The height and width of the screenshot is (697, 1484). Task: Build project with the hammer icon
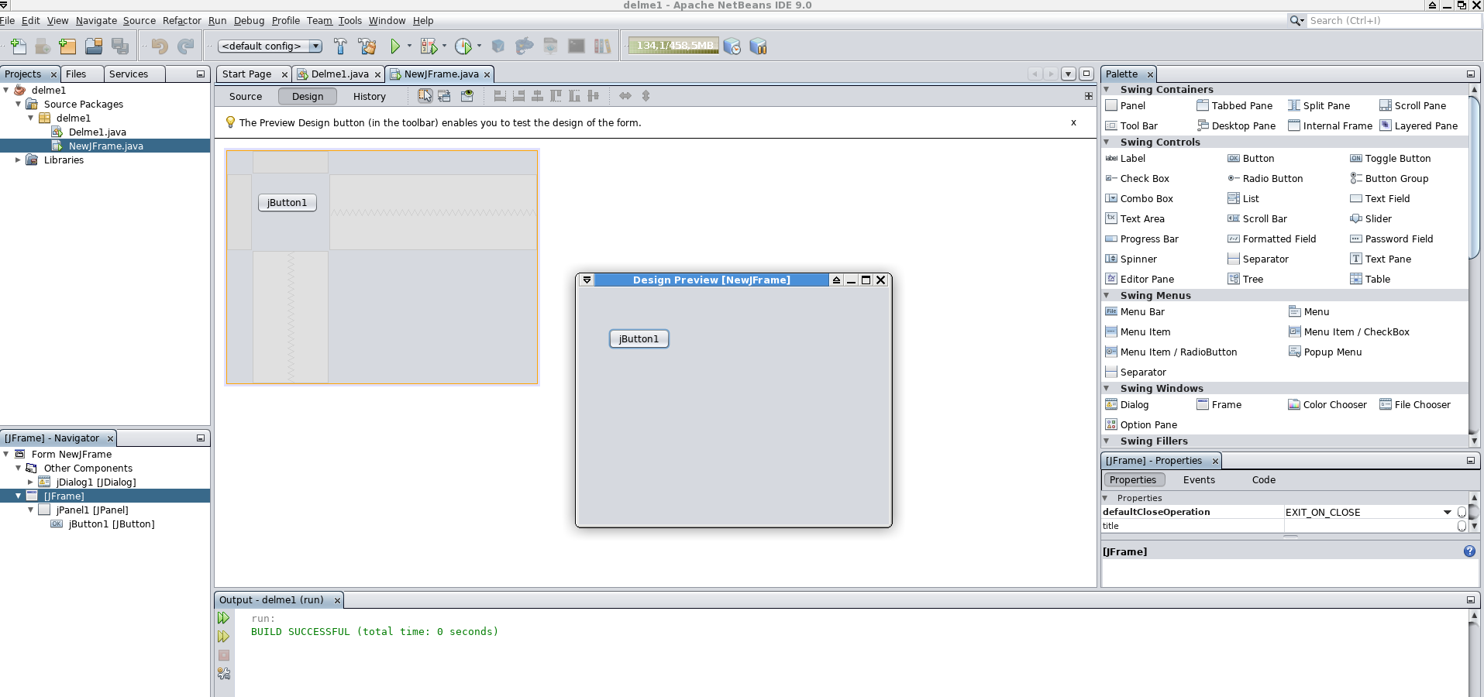point(340,46)
